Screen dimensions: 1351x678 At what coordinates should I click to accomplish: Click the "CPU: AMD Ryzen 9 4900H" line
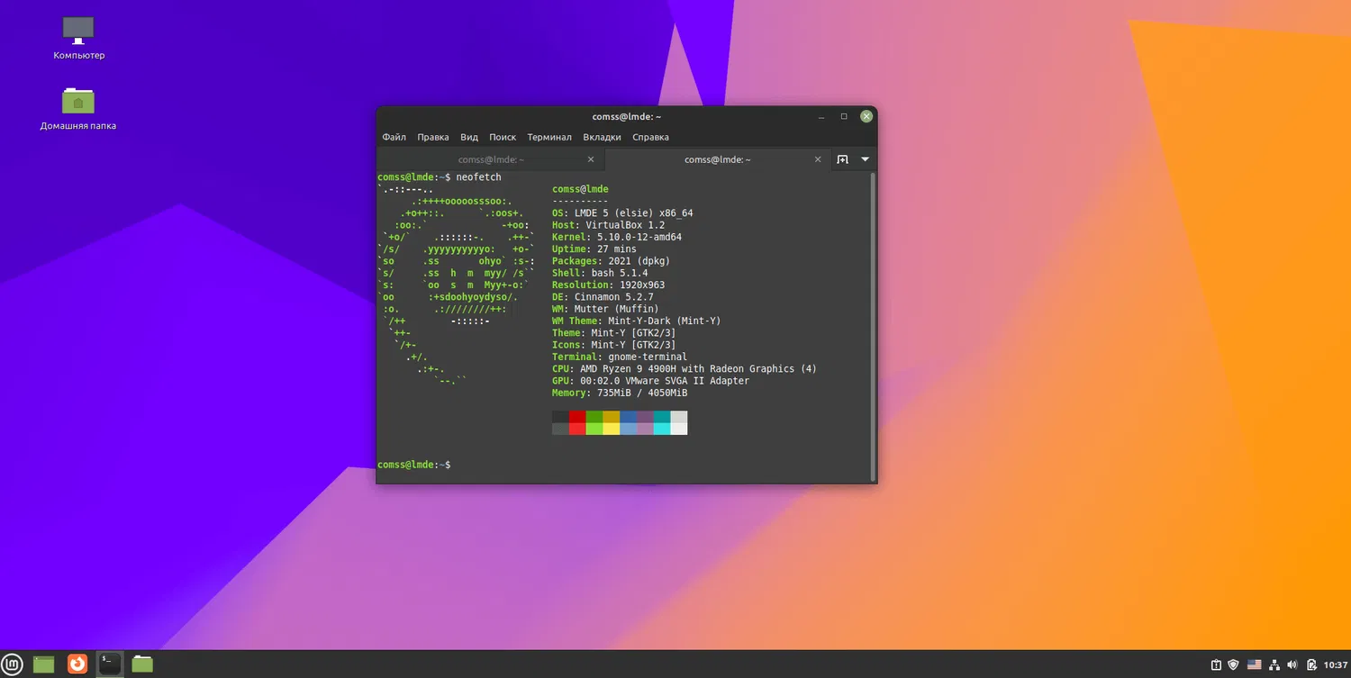685,369
